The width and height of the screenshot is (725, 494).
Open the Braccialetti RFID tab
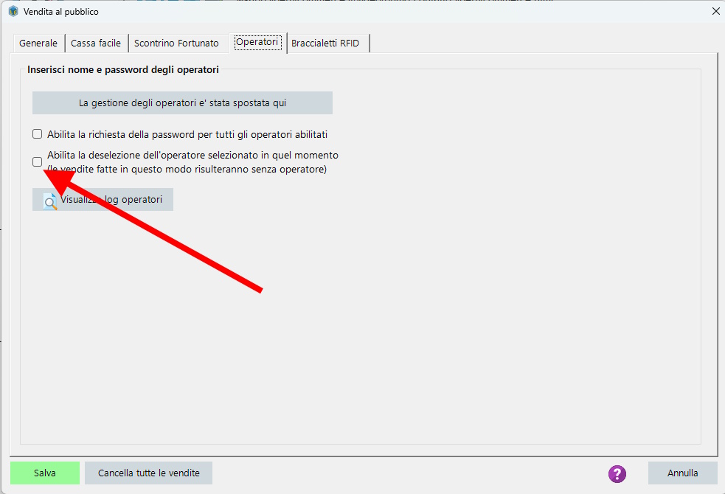[325, 44]
